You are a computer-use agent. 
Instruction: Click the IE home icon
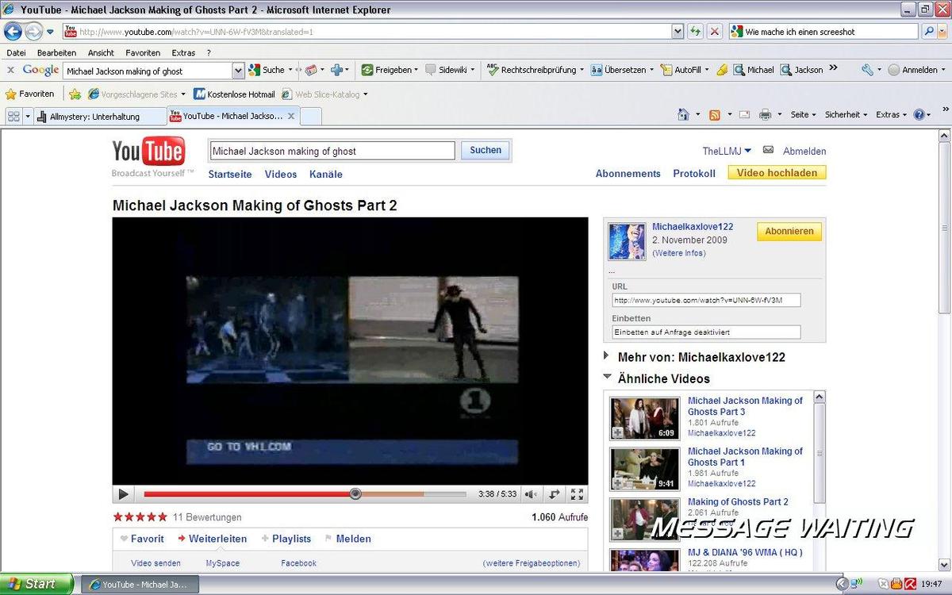[x=683, y=115]
